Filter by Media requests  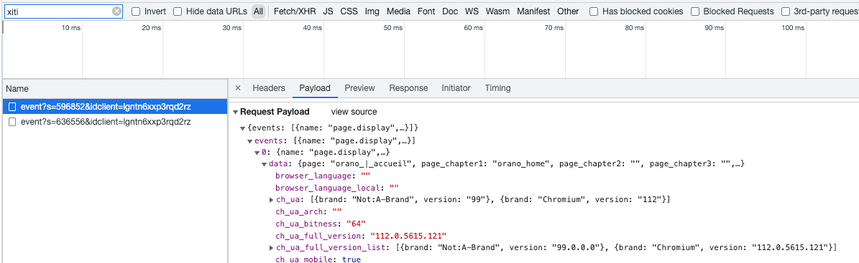[x=398, y=11]
